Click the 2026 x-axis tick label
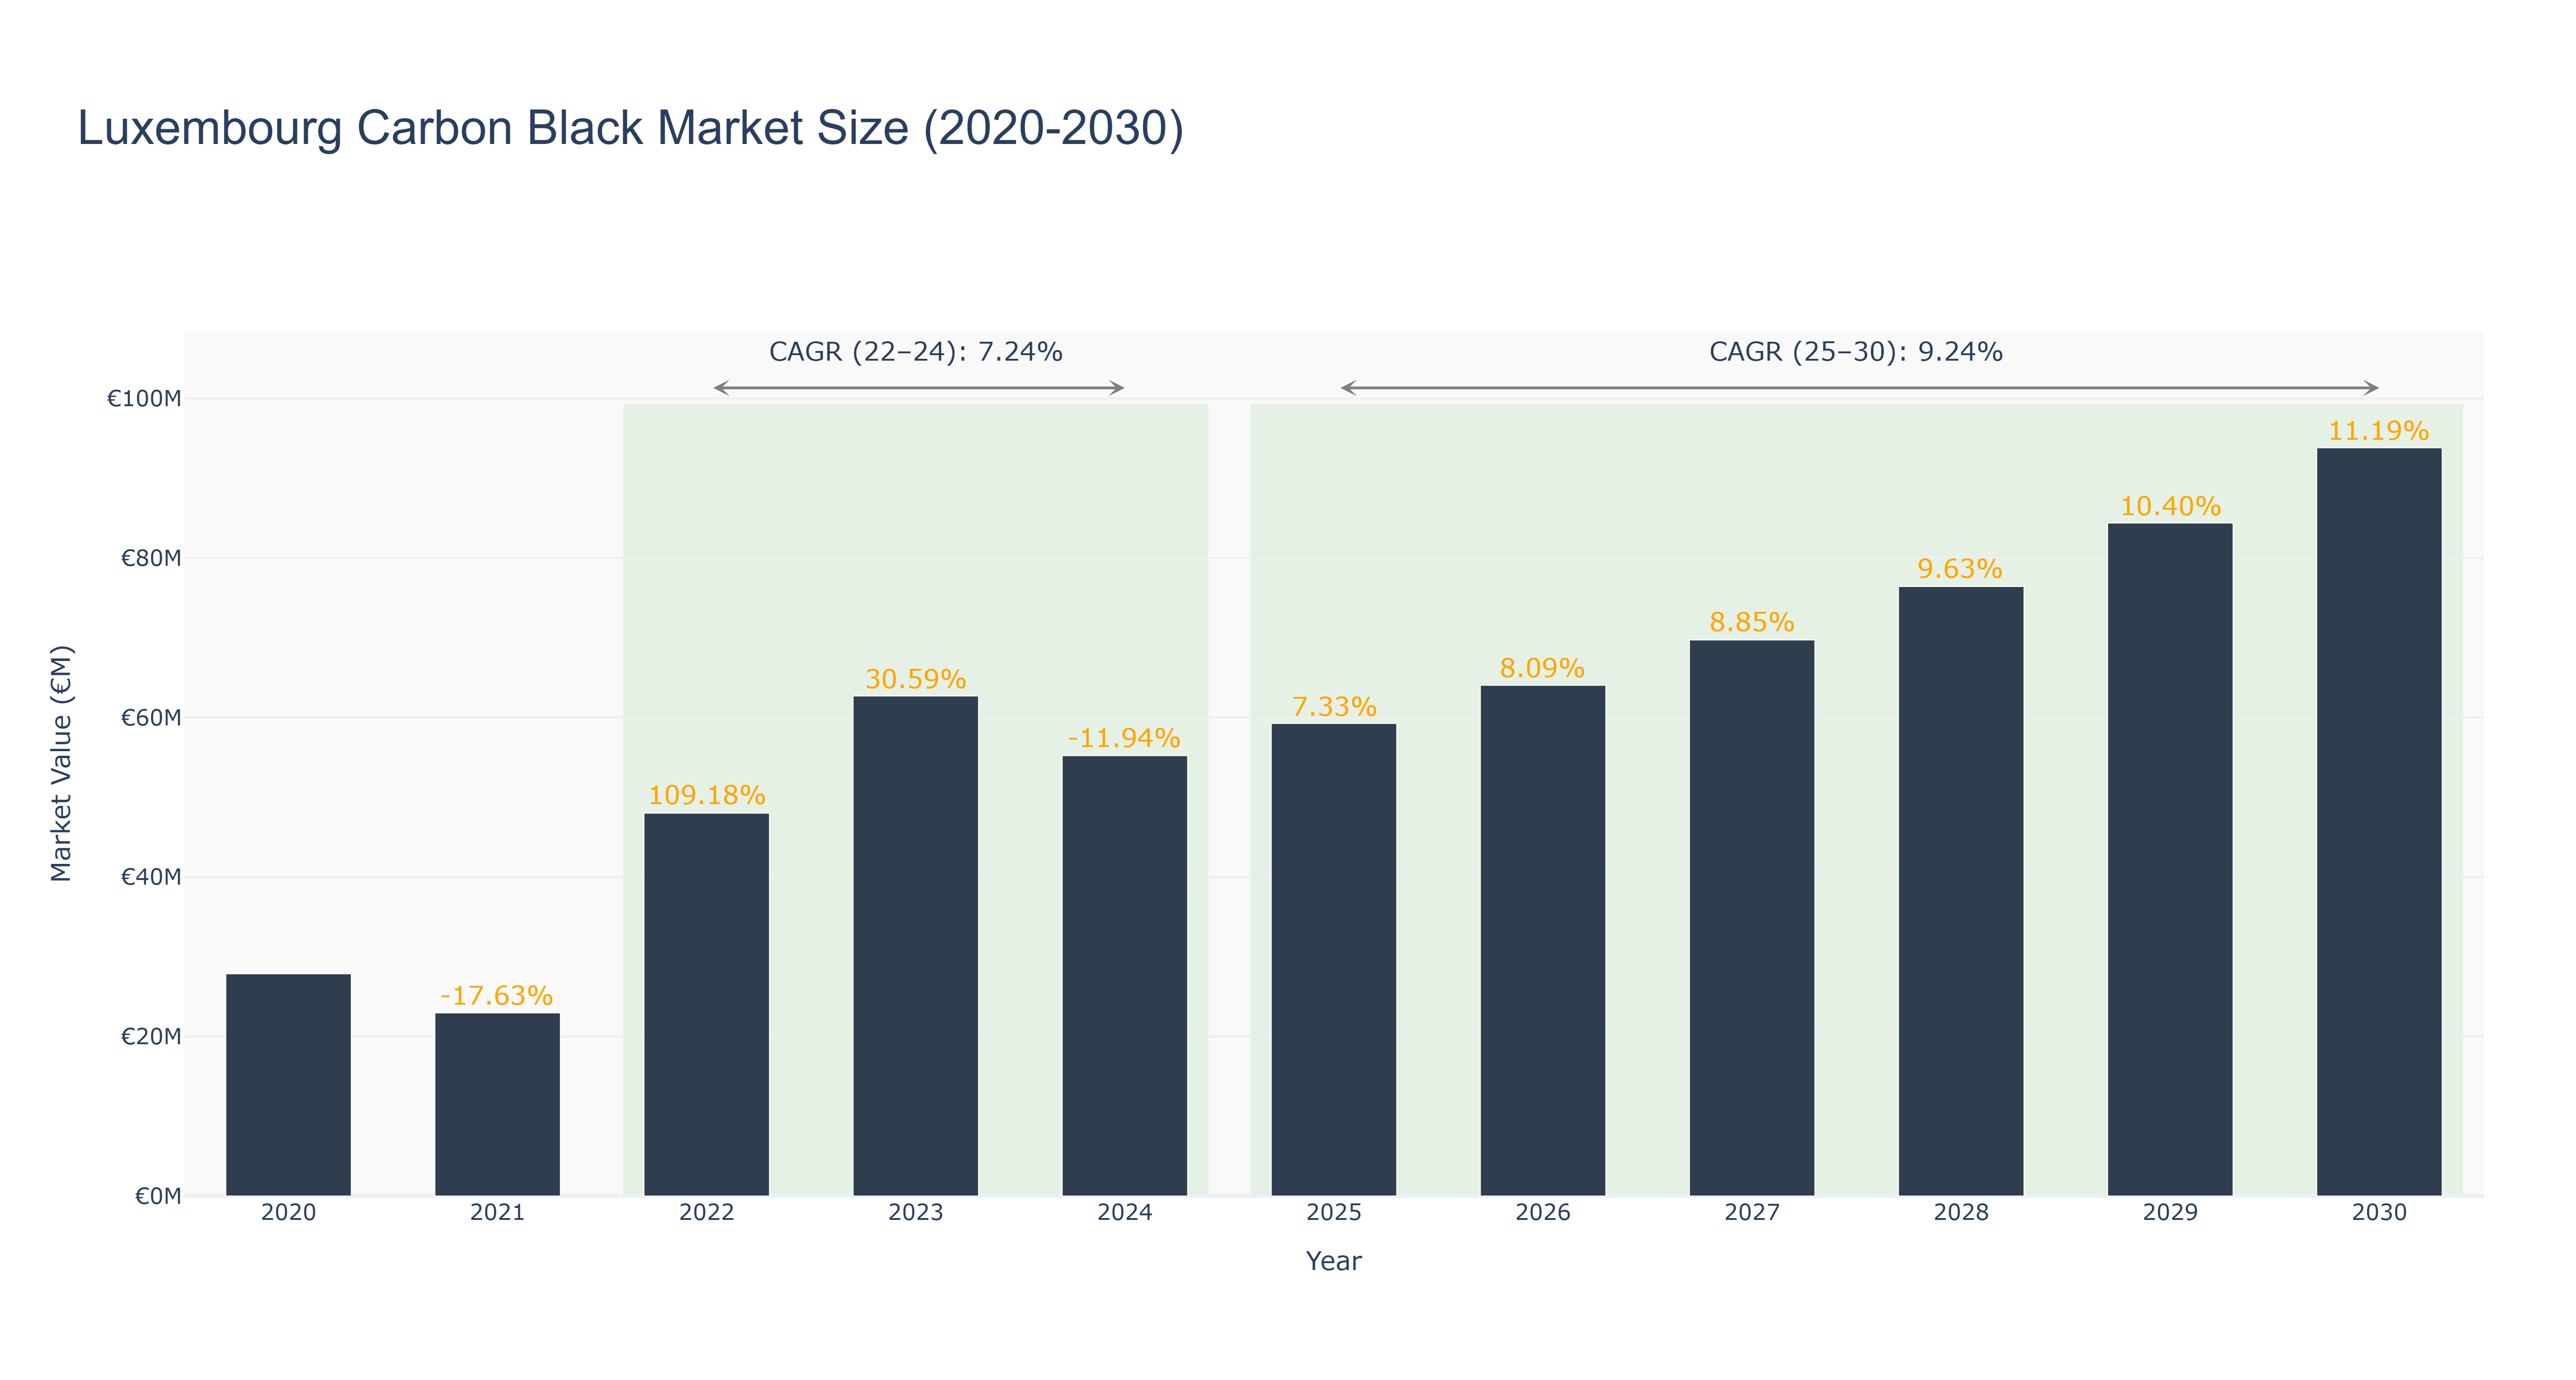This screenshot has width=2576, height=1380. pyautogui.click(x=1542, y=1213)
